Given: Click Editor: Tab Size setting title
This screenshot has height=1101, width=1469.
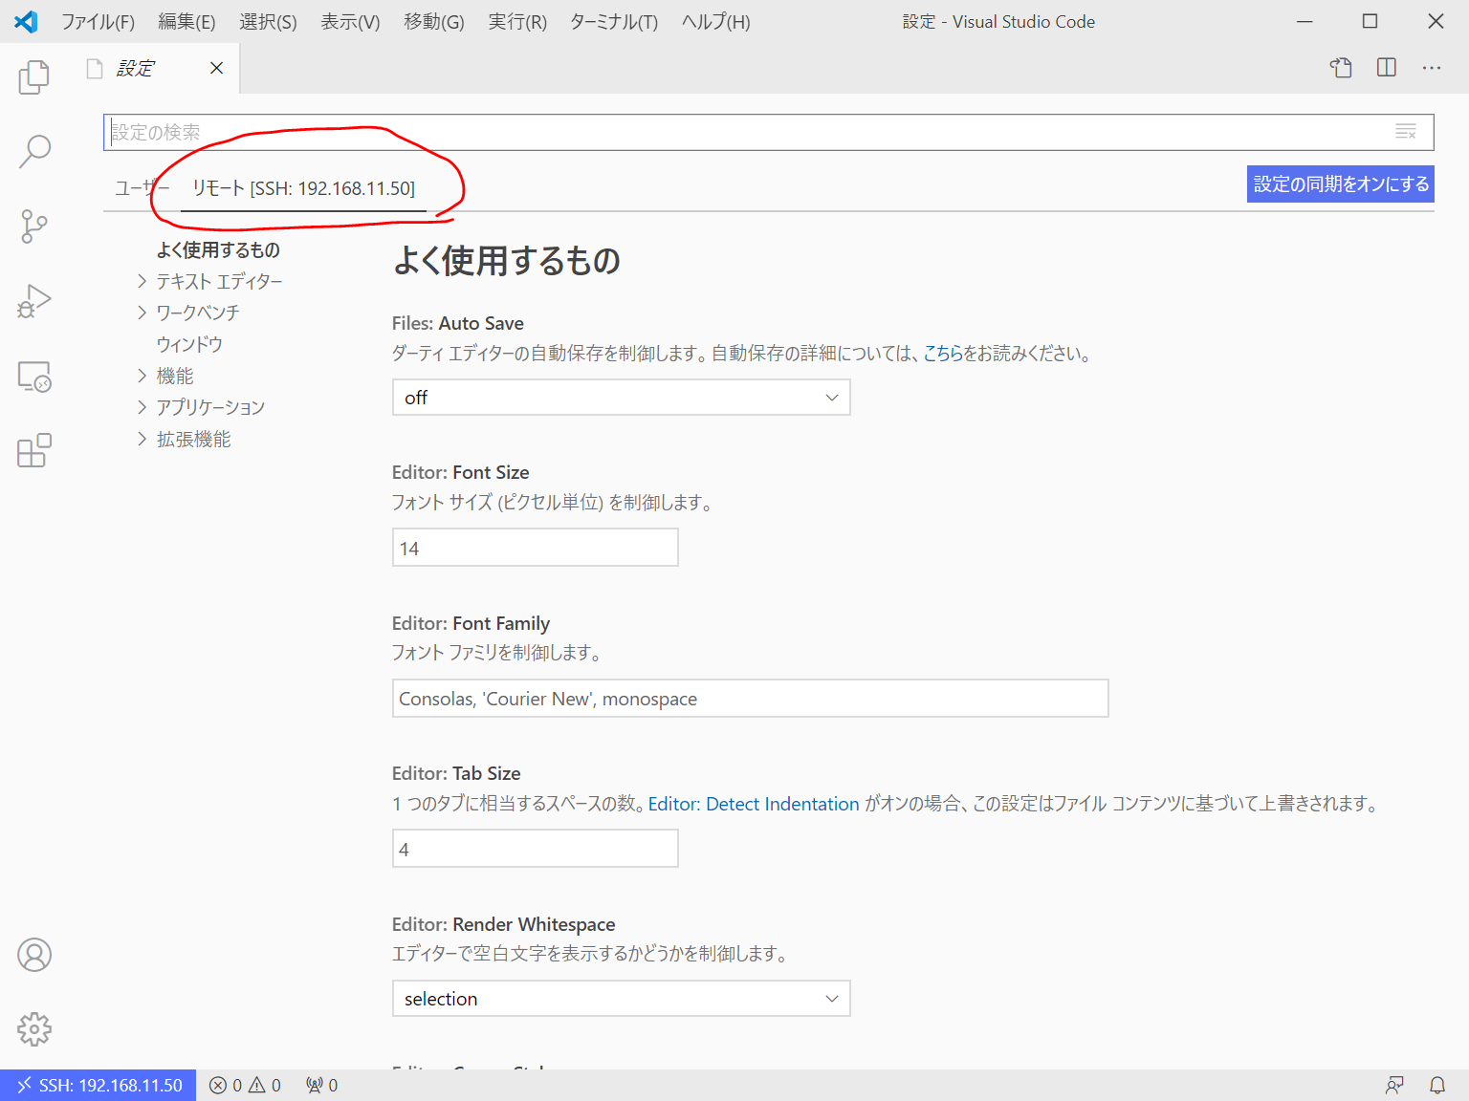Looking at the screenshot, I should click(x=456, y=773).
